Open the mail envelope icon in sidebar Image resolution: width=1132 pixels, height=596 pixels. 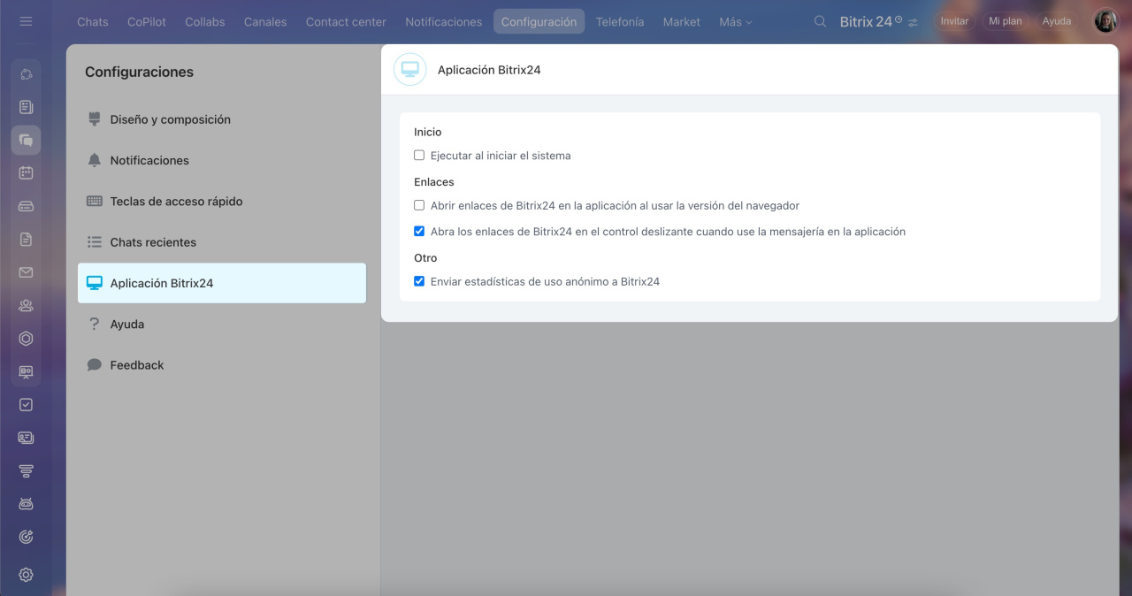(x=26, y=272)
